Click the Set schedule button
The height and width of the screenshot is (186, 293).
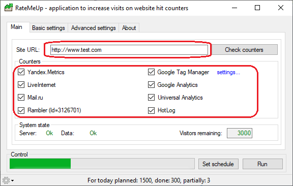coord(218,164)
